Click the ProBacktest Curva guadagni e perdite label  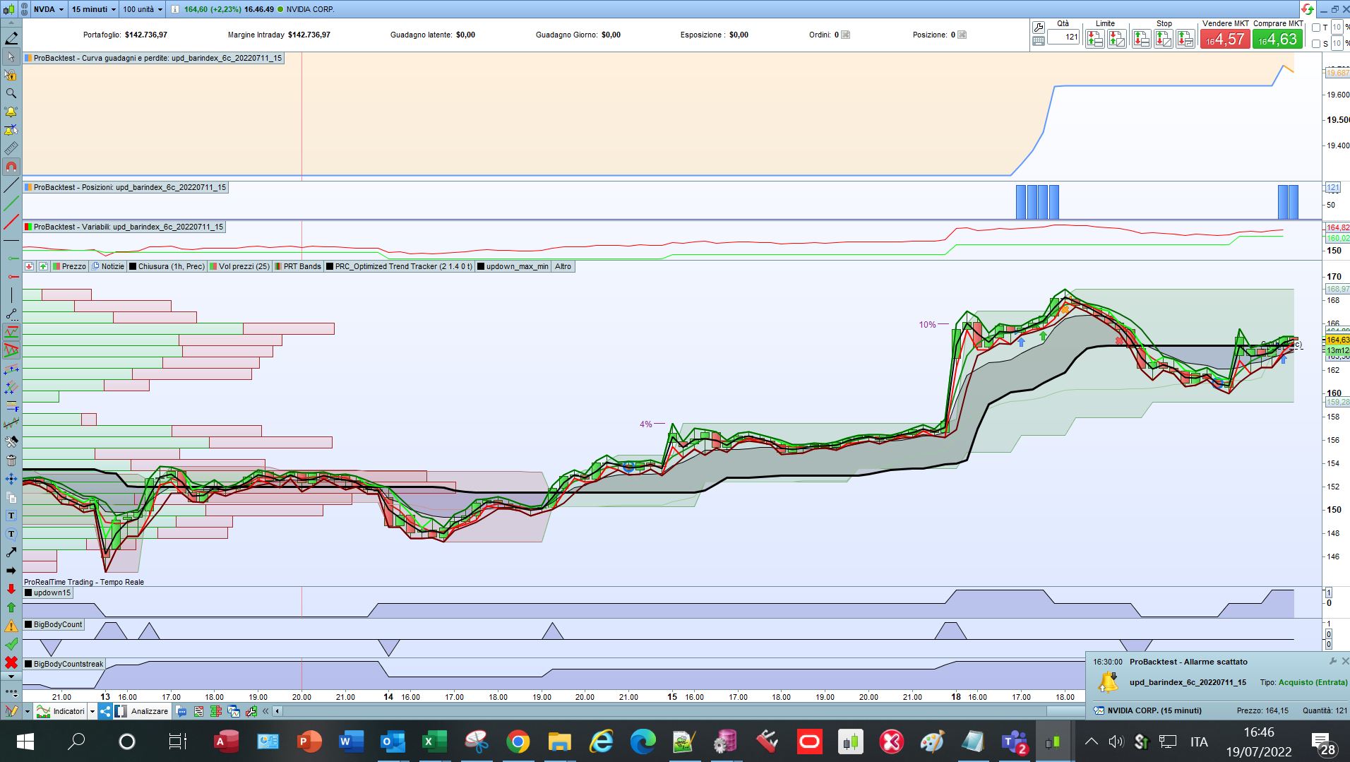click(153, 58)
